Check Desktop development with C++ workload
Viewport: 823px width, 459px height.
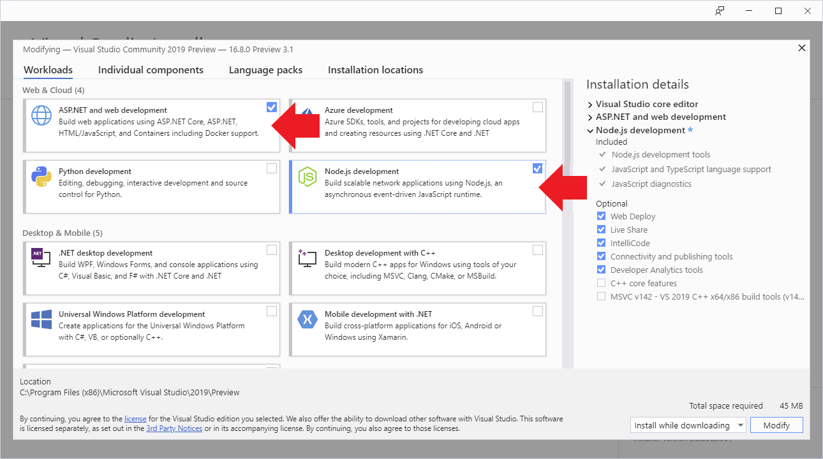coord(538,250)
